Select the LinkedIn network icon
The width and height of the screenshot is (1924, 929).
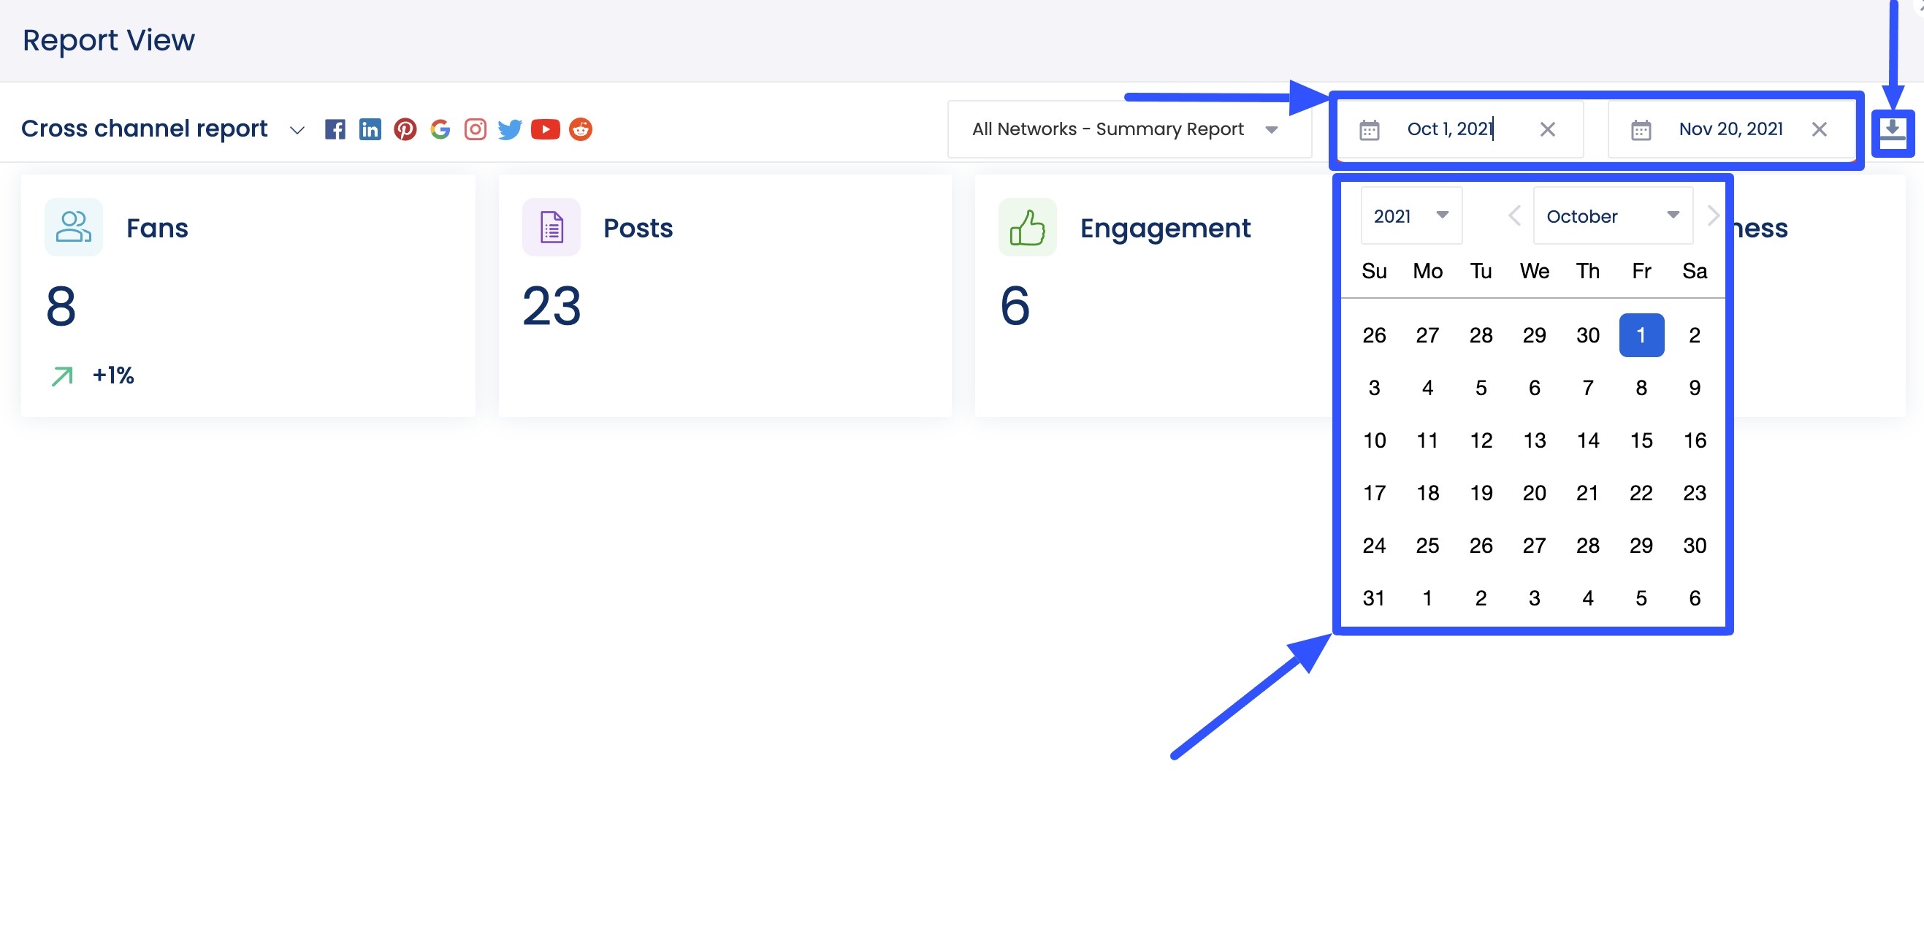pos(370,129)
